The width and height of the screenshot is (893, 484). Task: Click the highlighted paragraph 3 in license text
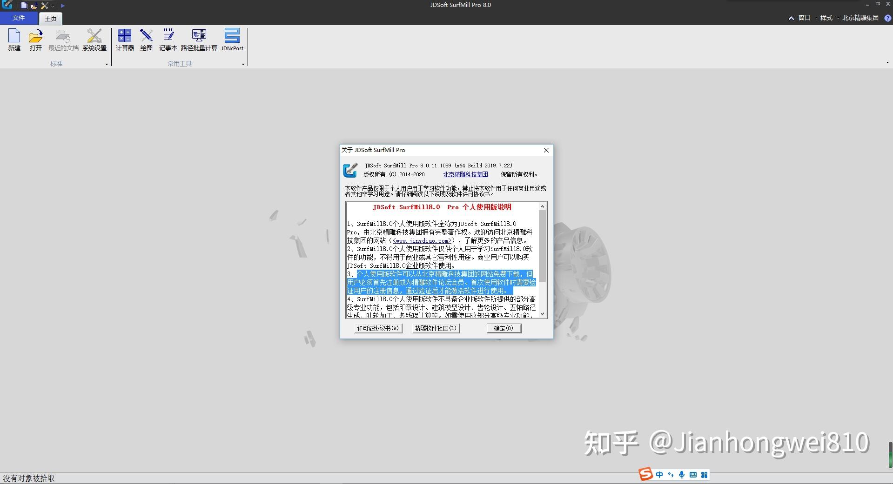[x=441, y=282]
